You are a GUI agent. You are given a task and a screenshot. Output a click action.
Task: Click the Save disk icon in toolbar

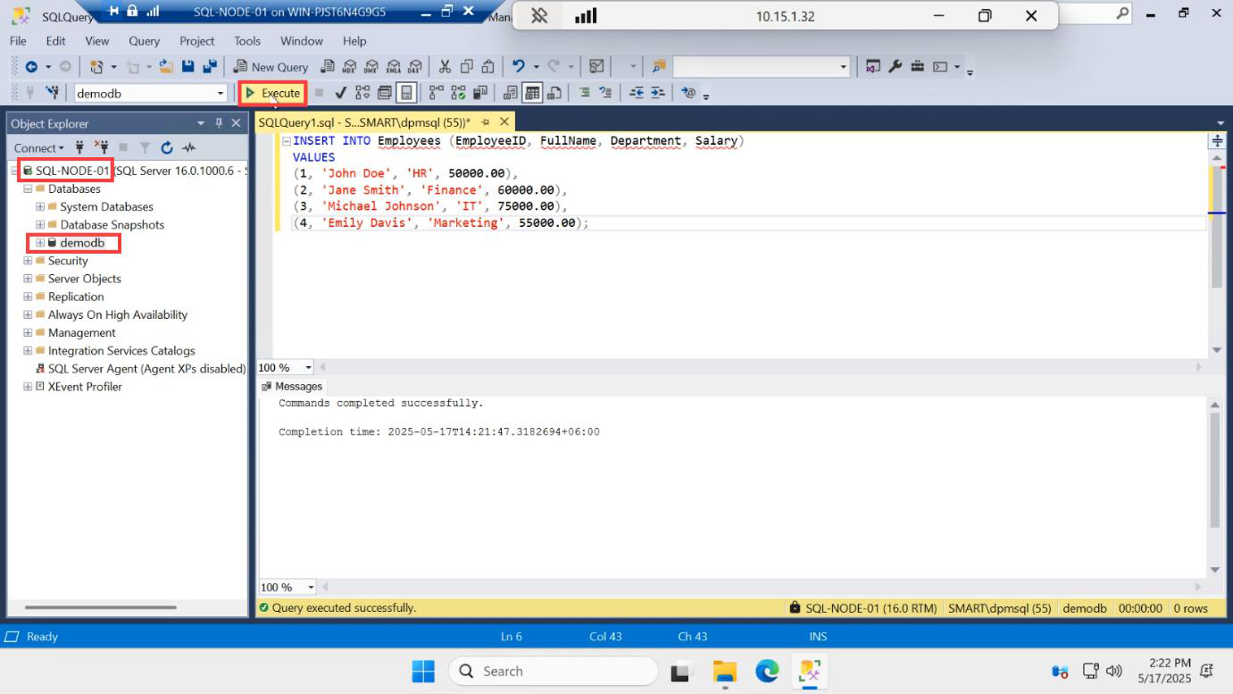[188, 66]
